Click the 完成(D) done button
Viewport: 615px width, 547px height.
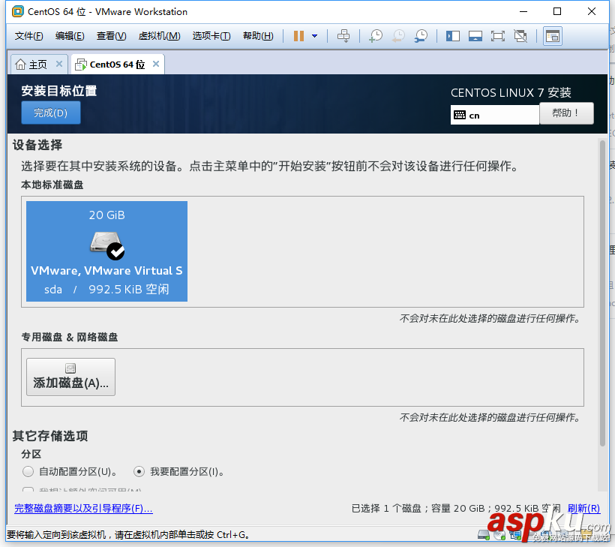pos(50,113)
